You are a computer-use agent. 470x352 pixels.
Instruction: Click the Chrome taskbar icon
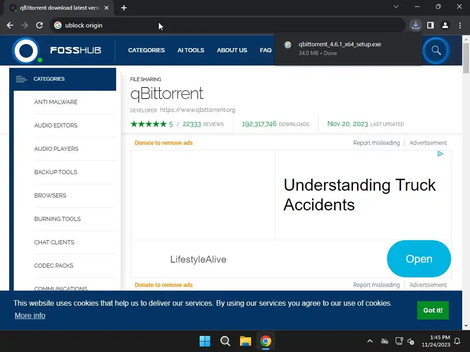[266, 341]
